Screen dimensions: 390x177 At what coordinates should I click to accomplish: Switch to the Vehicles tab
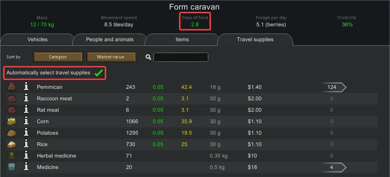37,40
